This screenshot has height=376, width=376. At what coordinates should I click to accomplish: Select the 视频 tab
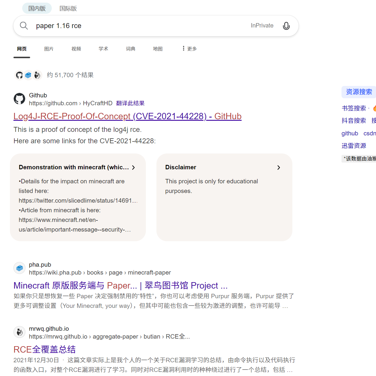point(76,49)
